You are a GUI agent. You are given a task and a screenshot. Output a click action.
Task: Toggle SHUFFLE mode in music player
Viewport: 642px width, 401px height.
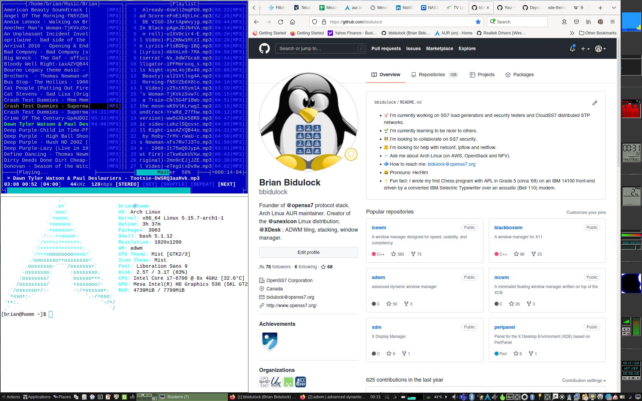click(x=174, y=184)
